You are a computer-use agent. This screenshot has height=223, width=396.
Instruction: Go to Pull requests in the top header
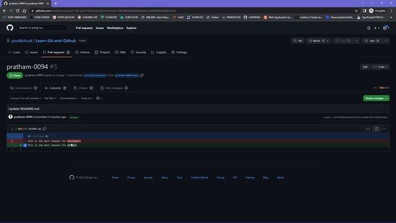pos(84,28)
